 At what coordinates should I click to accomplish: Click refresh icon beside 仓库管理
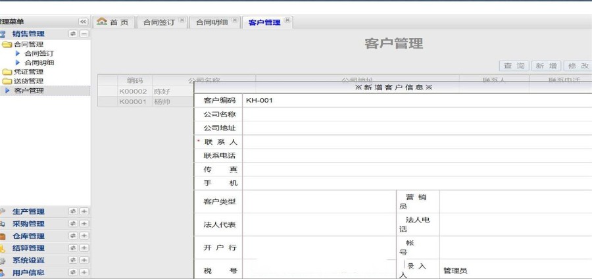[x=73, y=236]
